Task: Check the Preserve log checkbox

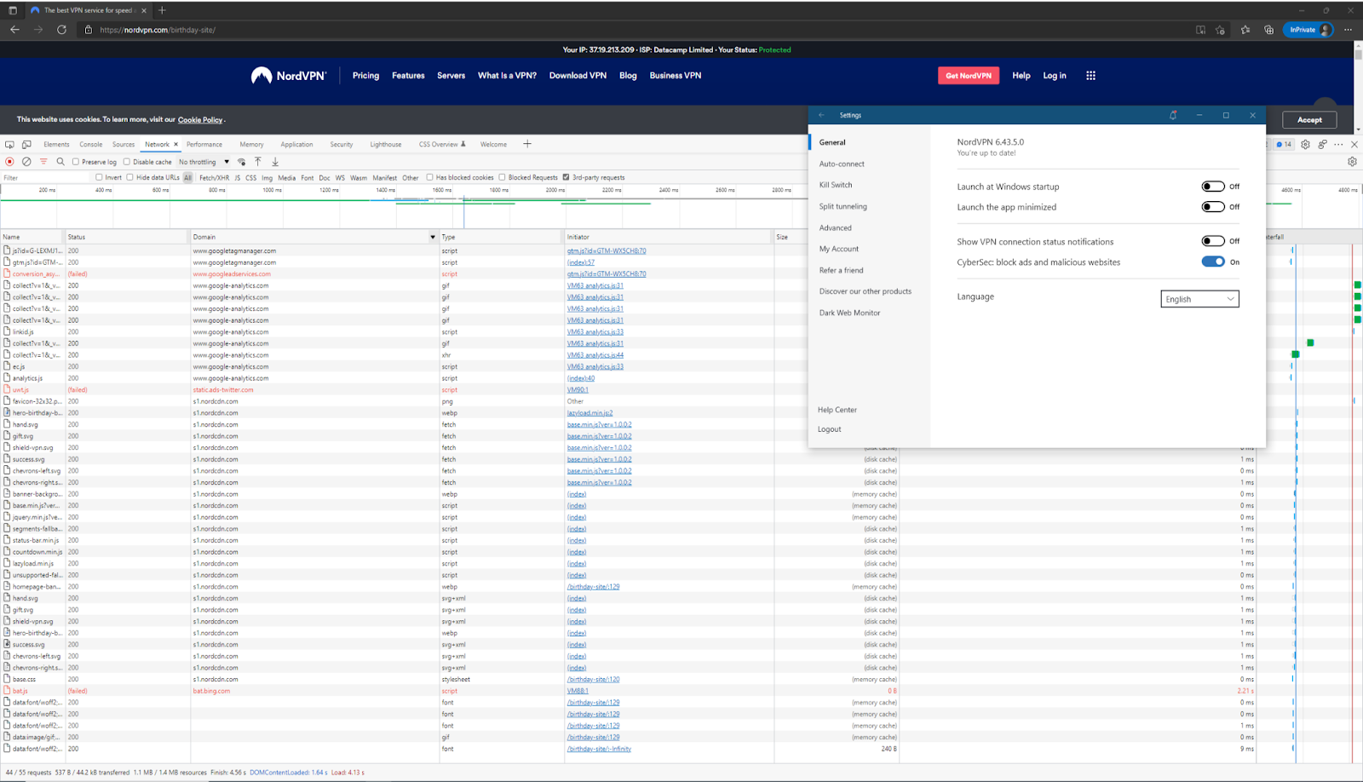Action: pyautogui.click(x=76, y=162)
